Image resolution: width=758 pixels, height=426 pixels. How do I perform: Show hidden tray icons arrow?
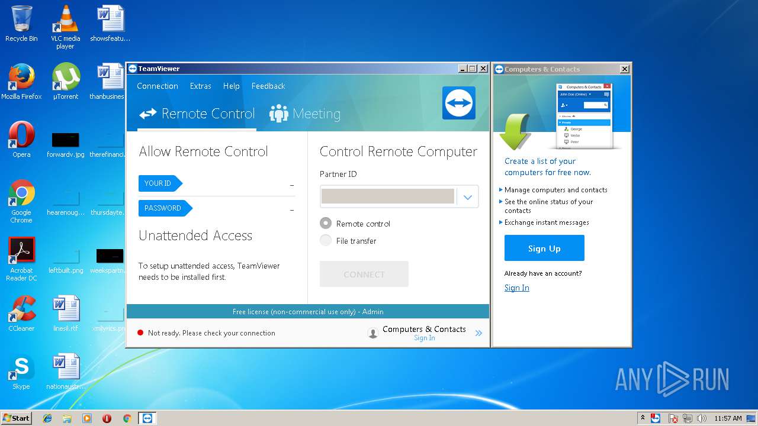point(643,418)
